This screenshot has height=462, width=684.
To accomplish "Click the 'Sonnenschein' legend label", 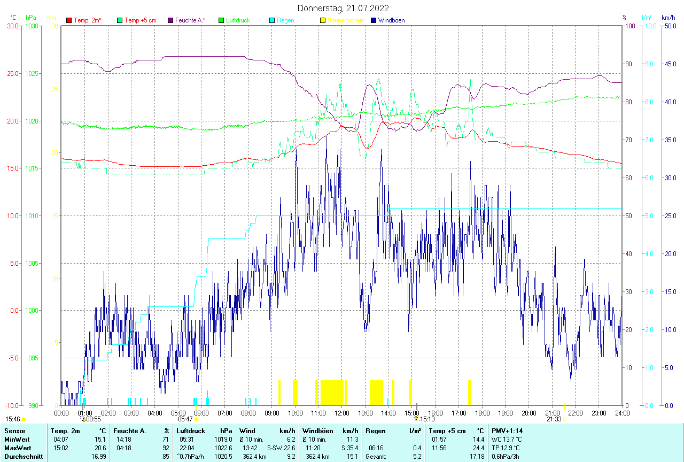I will click(346, 20).
